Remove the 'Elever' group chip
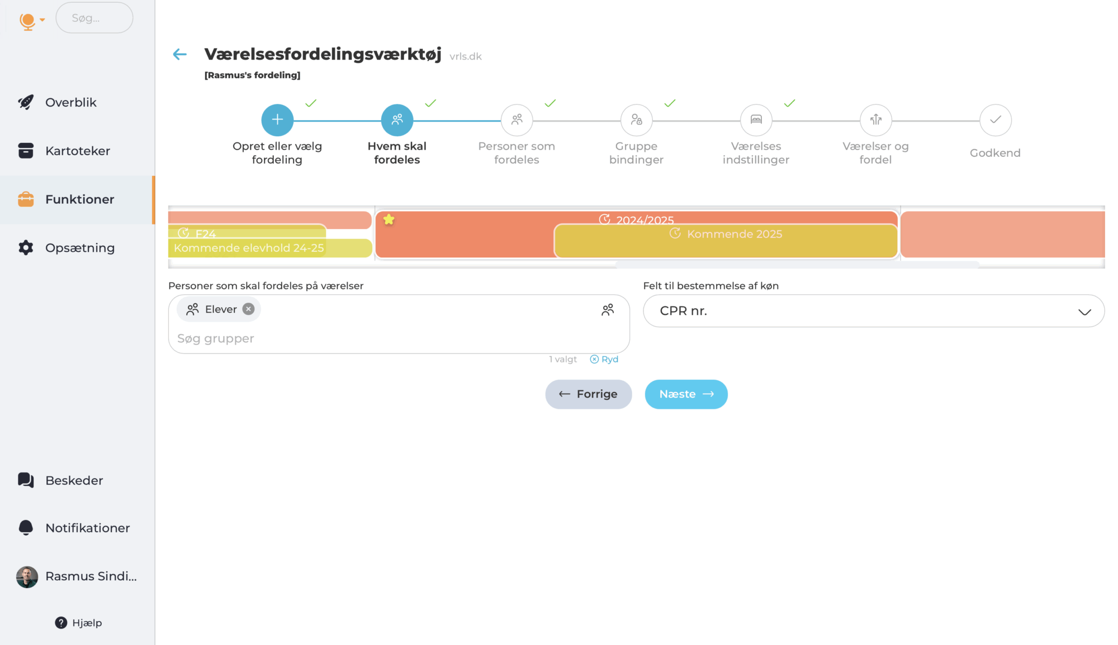 [x=249, y=309]
